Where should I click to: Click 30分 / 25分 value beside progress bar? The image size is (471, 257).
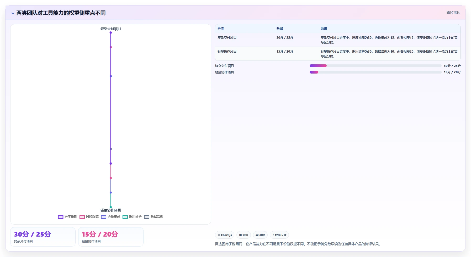(x=452, y=66)
